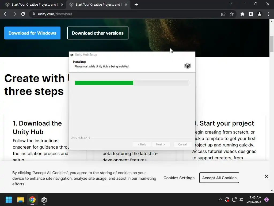Click the Unity Hub Setup title bar icon

tap(72, 55)
